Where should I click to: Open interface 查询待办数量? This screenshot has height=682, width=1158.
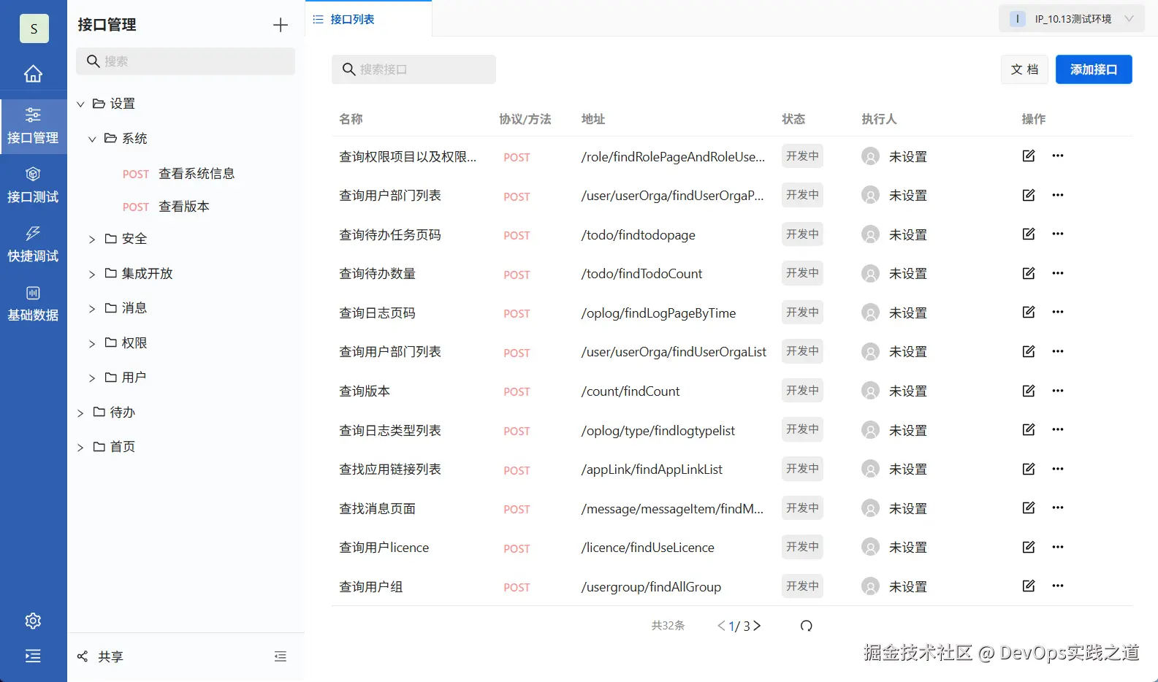[x=378, y=274]
